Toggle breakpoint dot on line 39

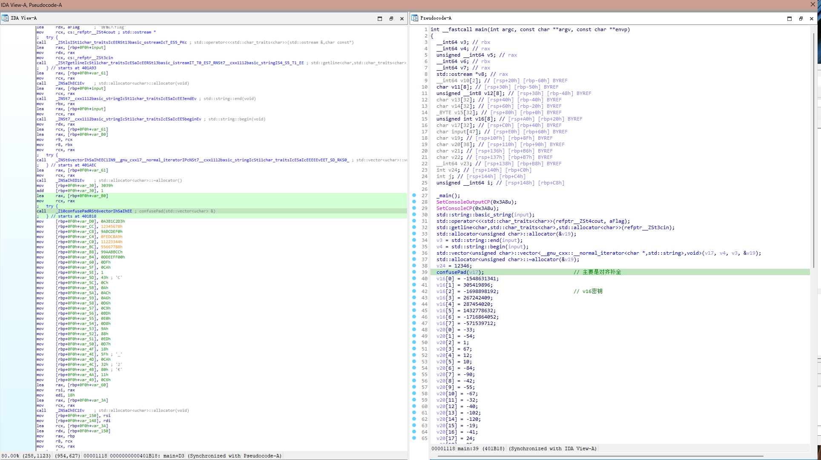coord(414,272)
